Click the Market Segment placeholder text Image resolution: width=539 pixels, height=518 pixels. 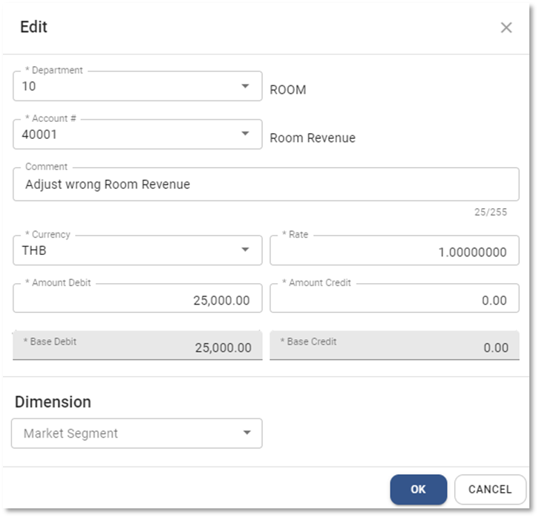tap(71, 433)
